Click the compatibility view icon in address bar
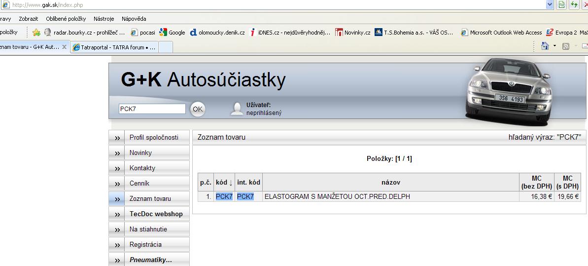Viewport: 588px width, 266px height. pos(561,5)
